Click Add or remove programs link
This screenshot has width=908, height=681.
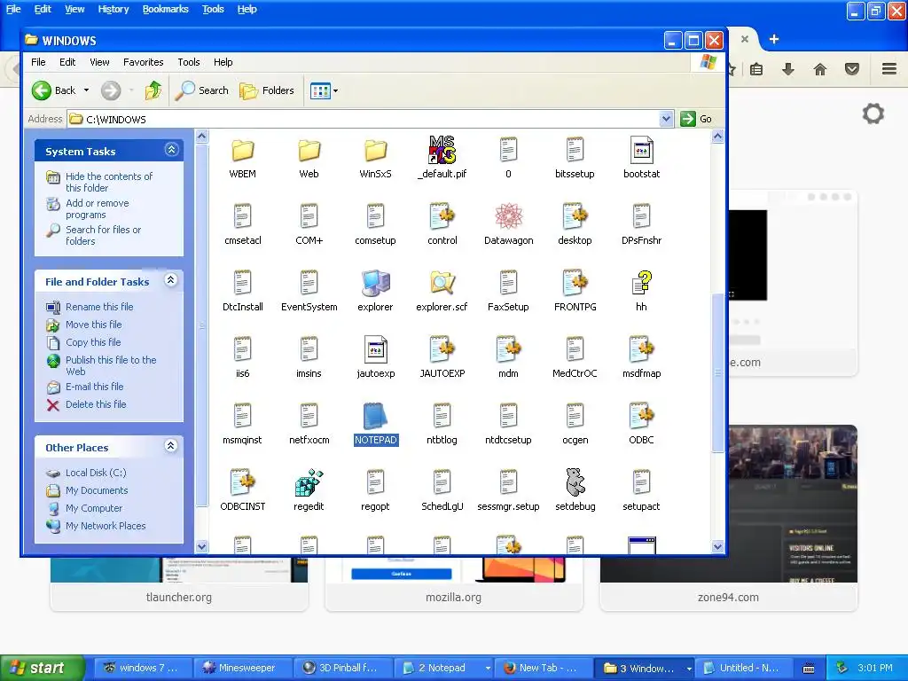coord(98,208)
